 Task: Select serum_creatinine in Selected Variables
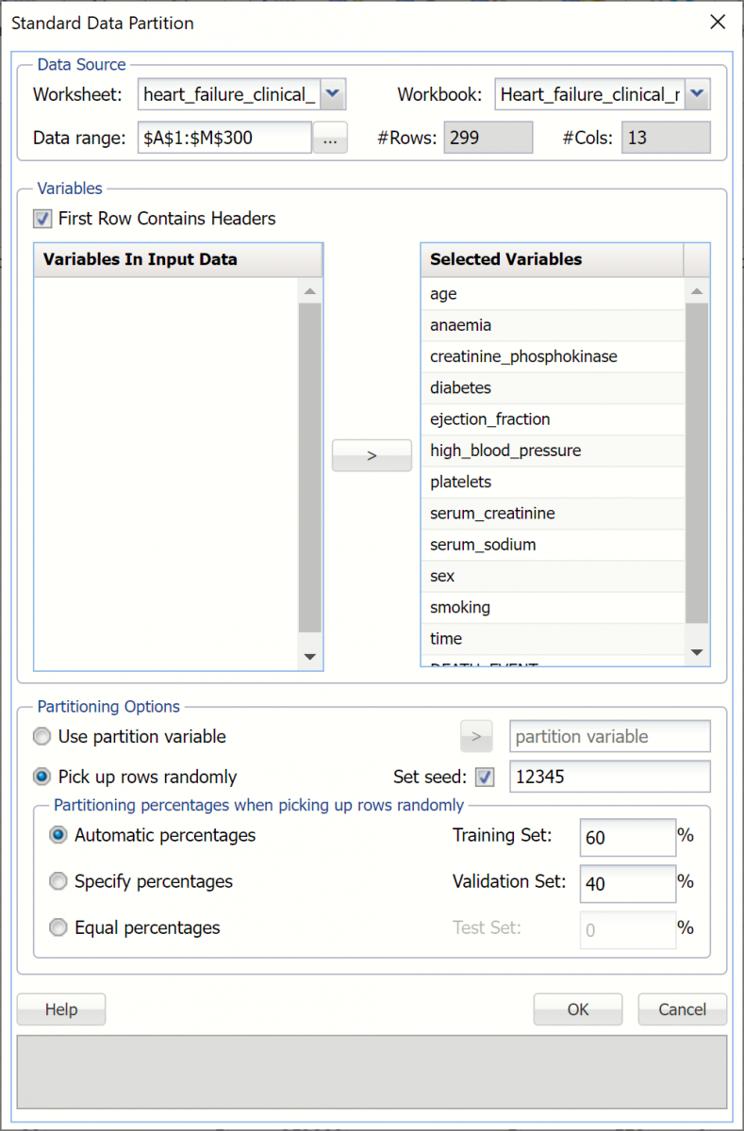coord(492,514)
